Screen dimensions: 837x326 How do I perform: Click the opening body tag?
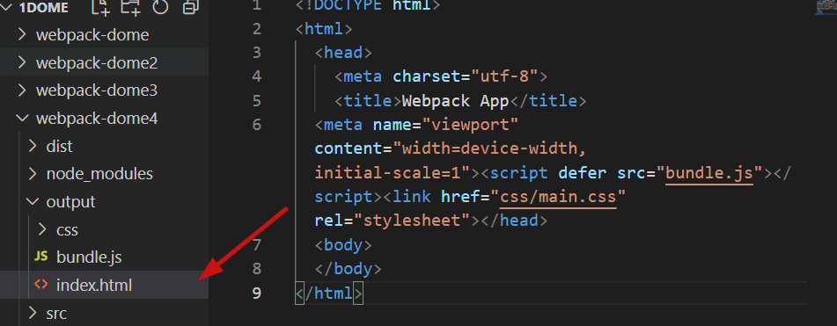pos(343,245)
